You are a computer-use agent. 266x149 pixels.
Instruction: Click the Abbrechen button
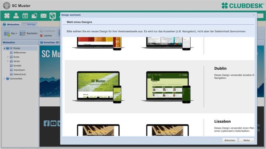tap(230, 141)
